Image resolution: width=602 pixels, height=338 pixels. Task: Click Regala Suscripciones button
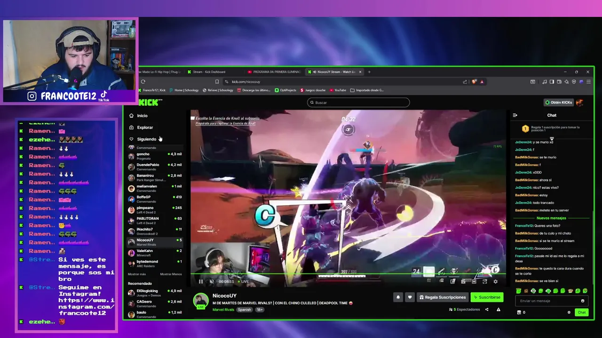(x=442, y=297)
